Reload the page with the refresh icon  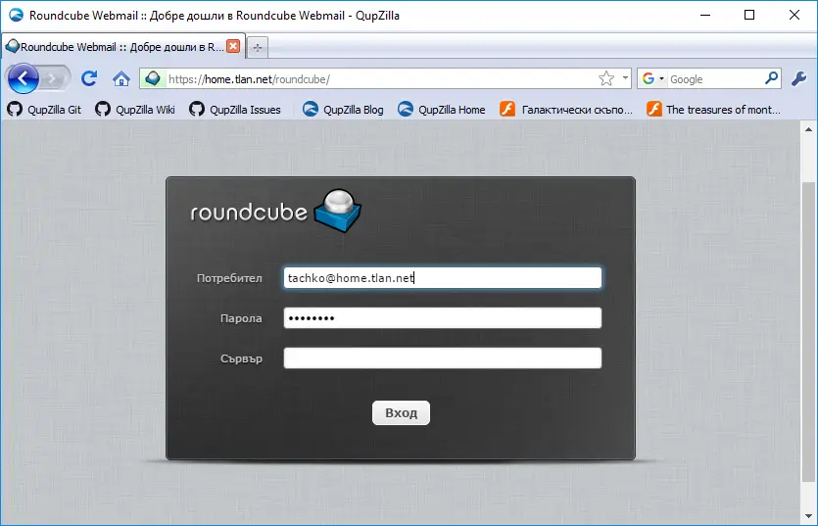click(x=89, y=78)
